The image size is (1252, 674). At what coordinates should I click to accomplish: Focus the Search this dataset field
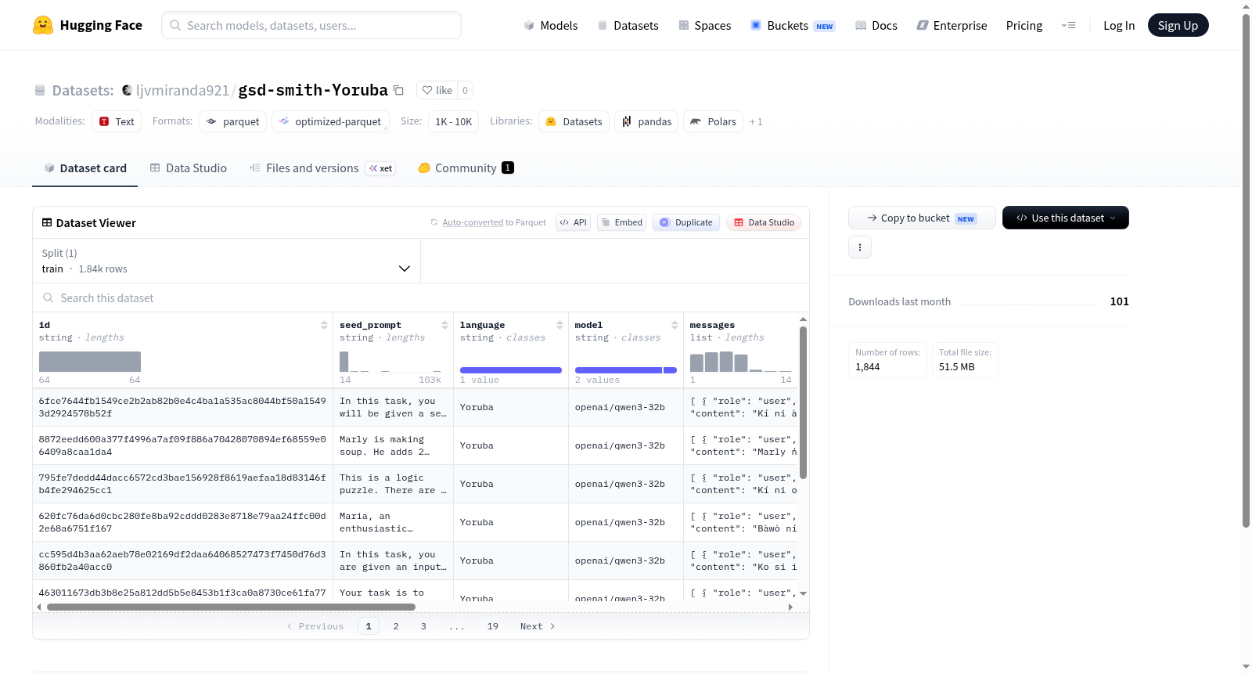point(421,297)
